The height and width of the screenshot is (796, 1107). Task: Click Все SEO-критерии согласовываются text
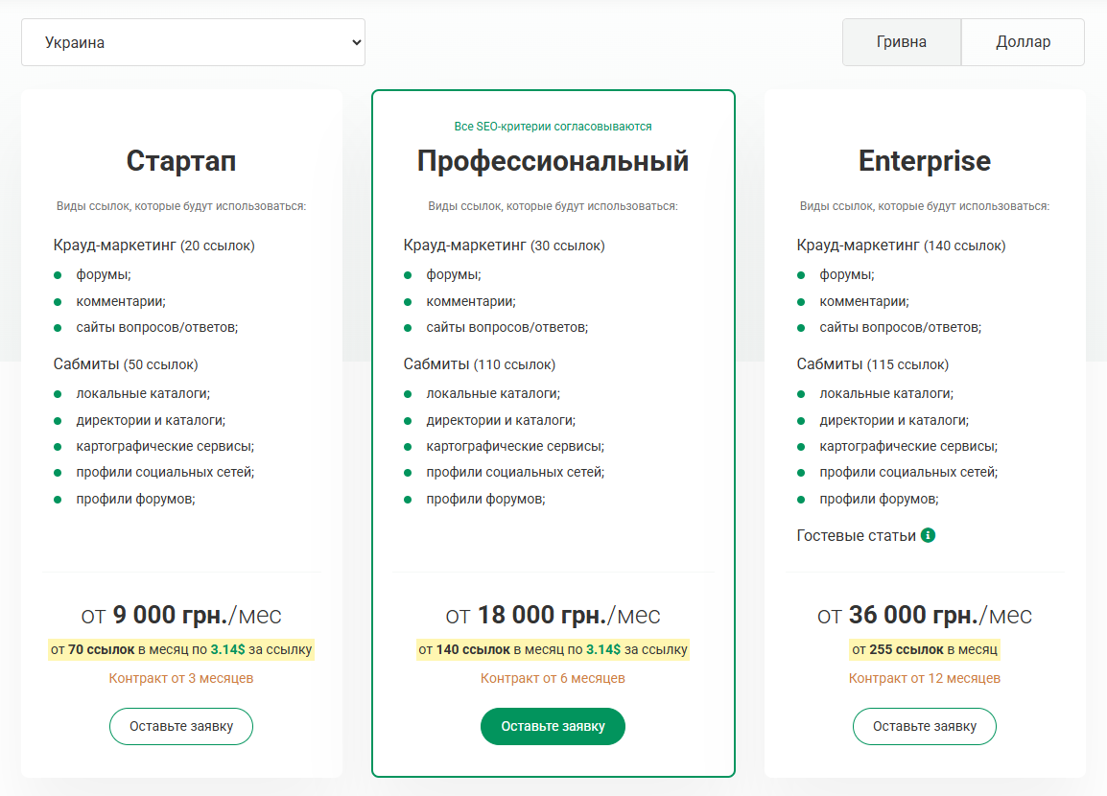pos(553,126)
